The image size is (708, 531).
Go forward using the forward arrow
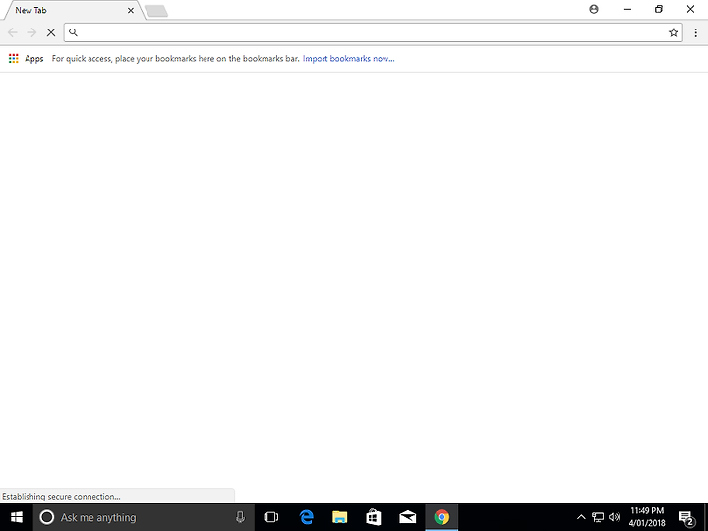pos(31,32)
